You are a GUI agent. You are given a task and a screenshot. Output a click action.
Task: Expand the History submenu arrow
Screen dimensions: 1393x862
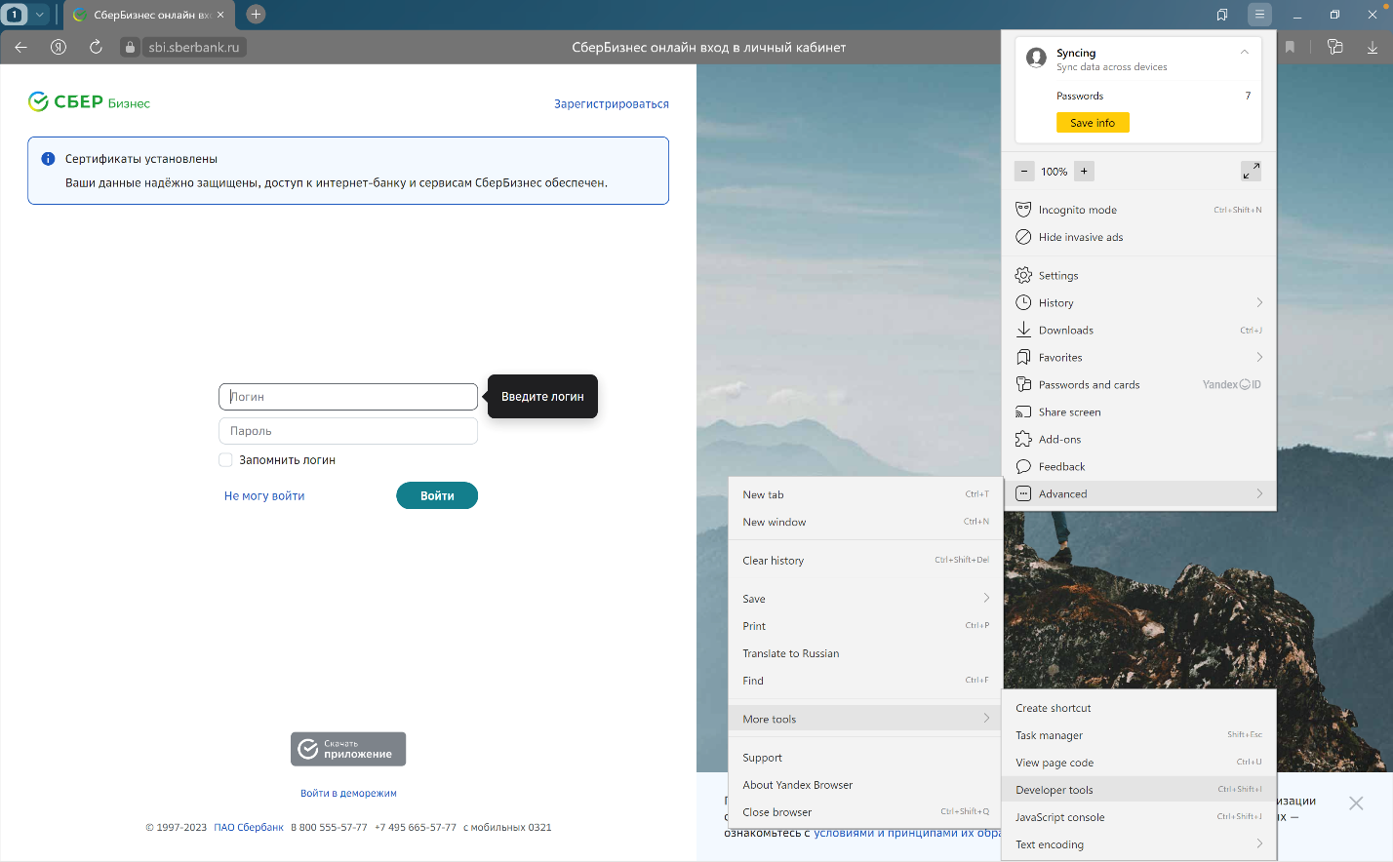point(1259,303)
